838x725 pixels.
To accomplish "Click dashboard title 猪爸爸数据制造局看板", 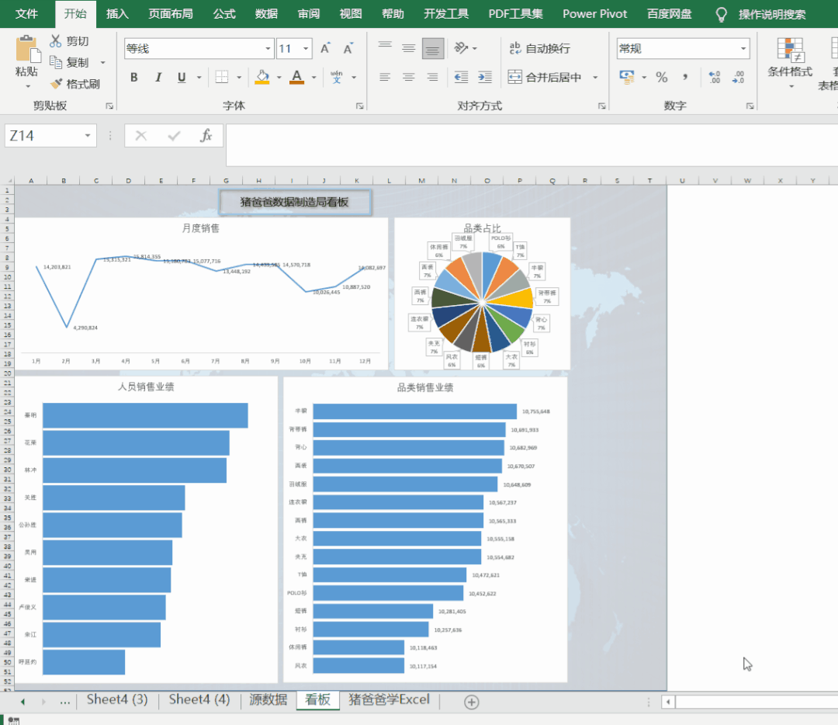I will 295,202.
